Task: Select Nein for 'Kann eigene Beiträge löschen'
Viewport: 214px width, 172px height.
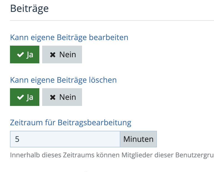Action: point(62,97)
